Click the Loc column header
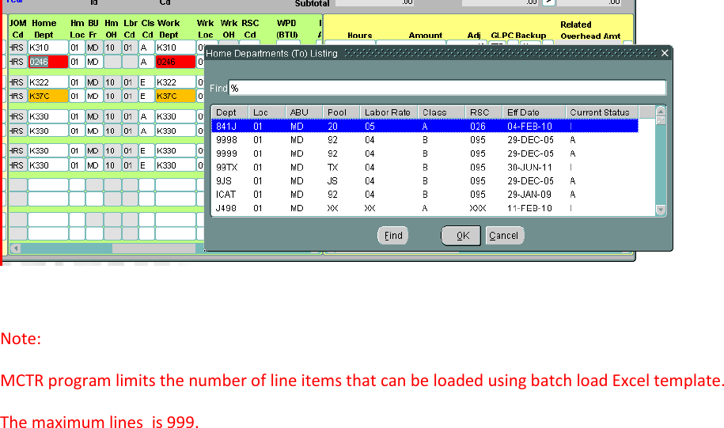The height and width of the screenshot is (428, 724). point(267,112)
